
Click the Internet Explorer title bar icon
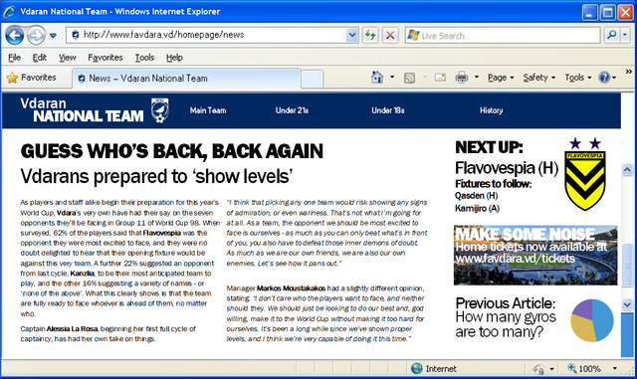(9, 11)
